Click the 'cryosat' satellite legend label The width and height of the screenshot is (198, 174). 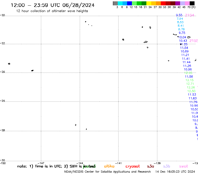pyautogui.click(x=133, y=167)
